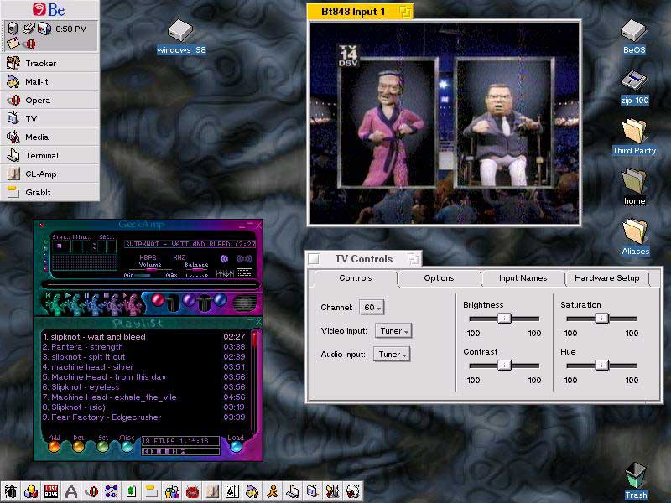Select 'Machine Head - exhale_the_vile' track
The image size is (671, 503).
coord(144,397)
